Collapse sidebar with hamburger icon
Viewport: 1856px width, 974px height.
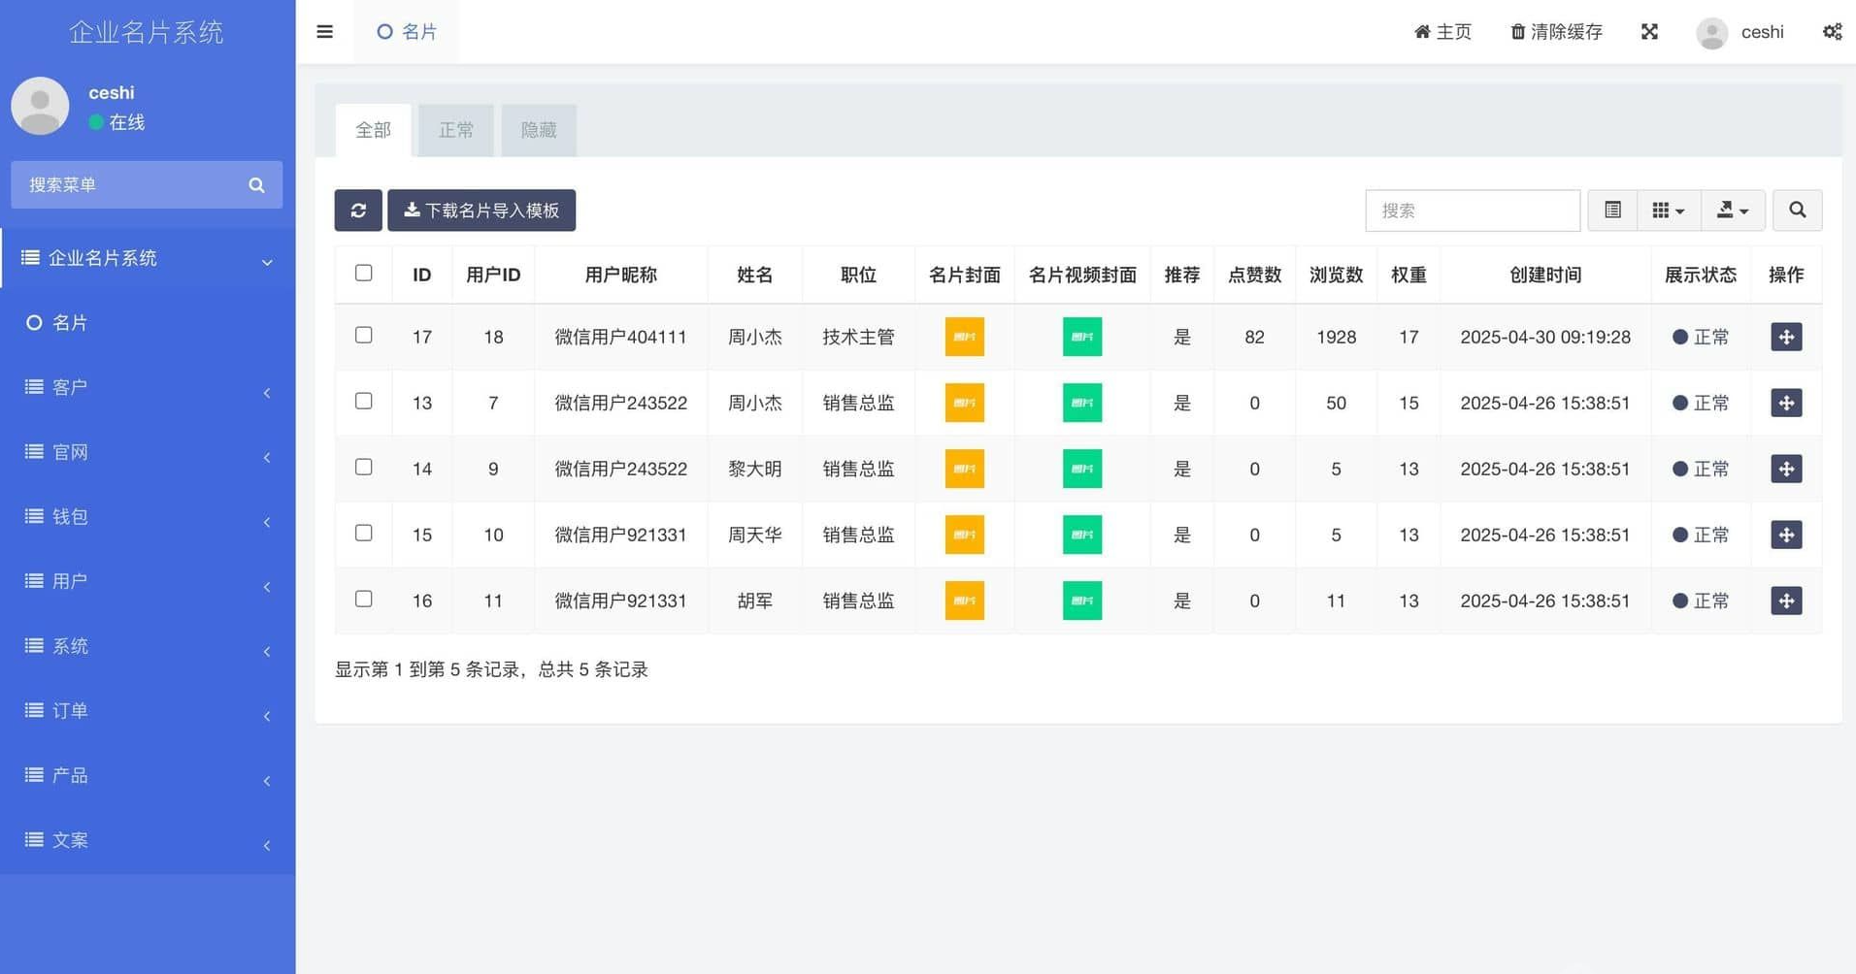tap(324, 31)
